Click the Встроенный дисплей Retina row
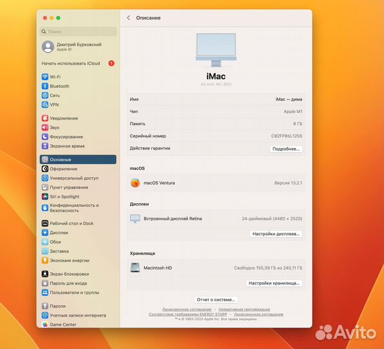The width and height of the screenshot is (384, 349). pyautogui.click(x=216, y=218)
